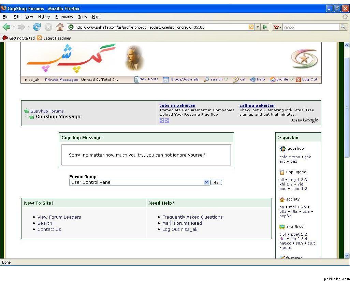Open the Frequently Asked Questions link
350x281 pixels.
192,217
